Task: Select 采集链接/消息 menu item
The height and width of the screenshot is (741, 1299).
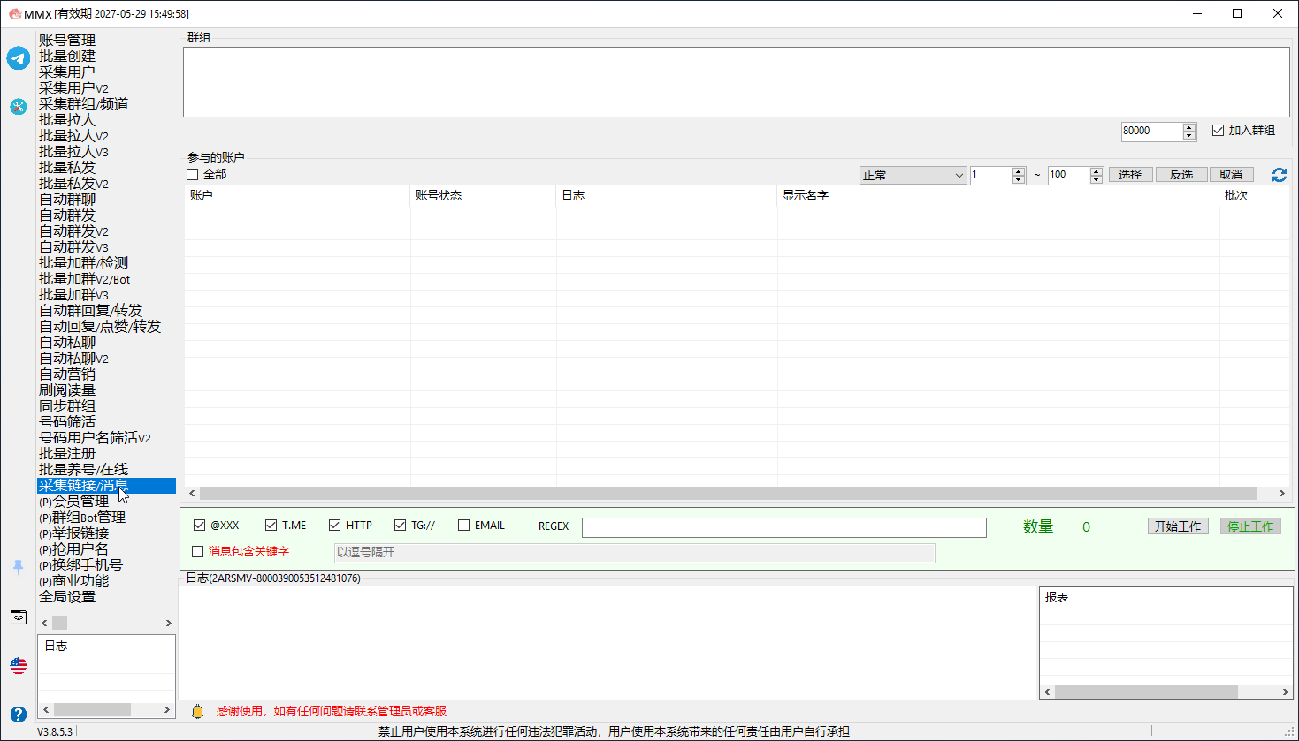Action: (106, 486)
